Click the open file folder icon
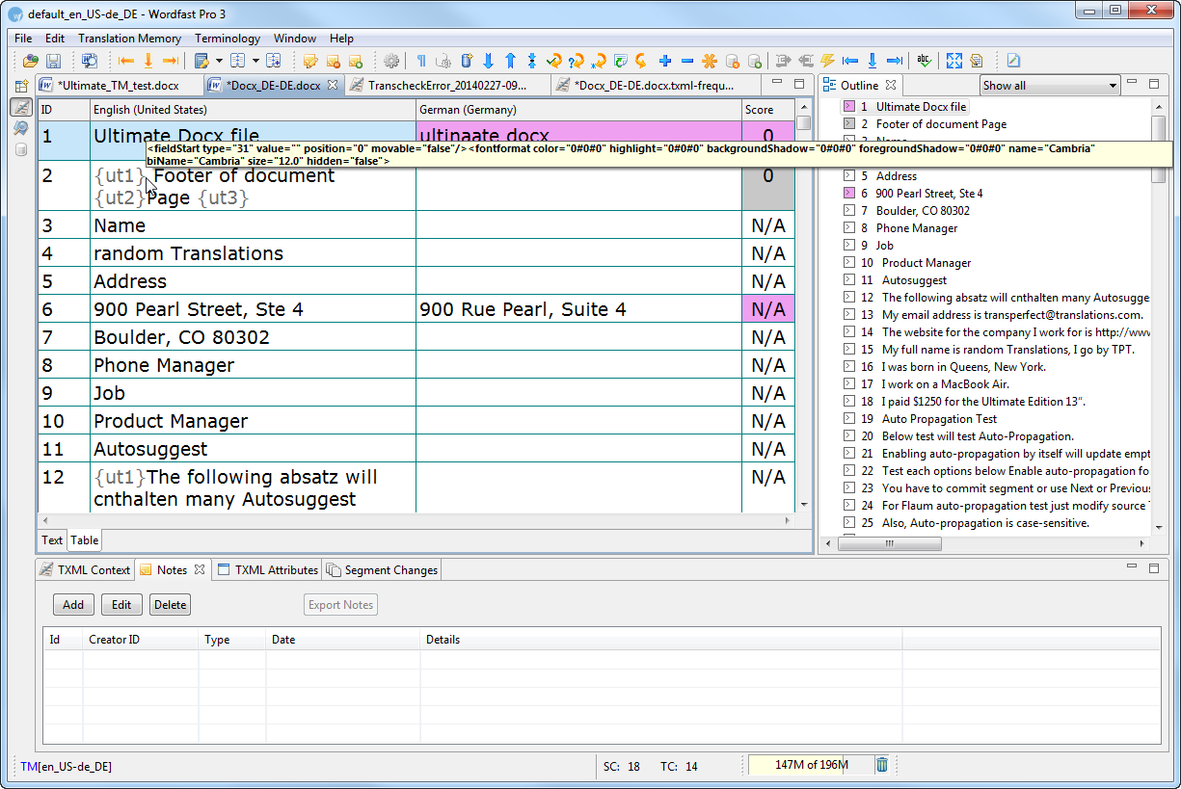1181x789 pixels. point(31,61)
